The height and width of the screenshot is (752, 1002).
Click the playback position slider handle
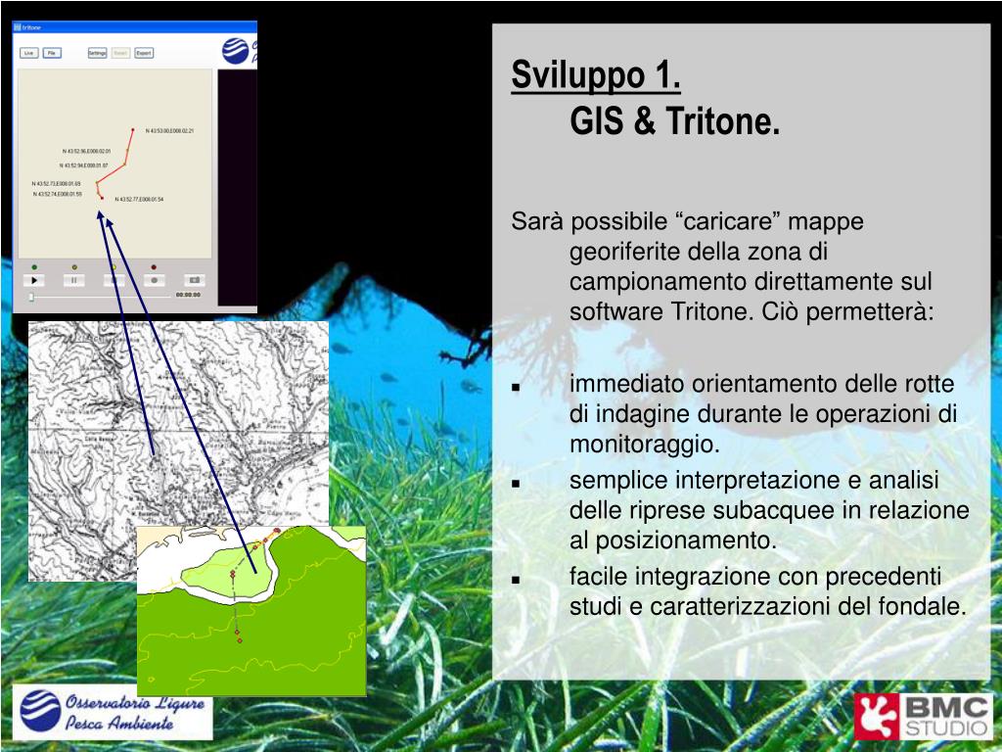pyautogui.click(x=31, y=298)
